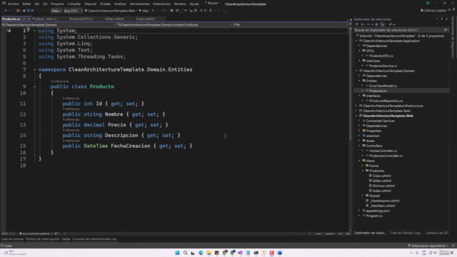Screen dimensions: 457x257
Task: Open the Salida output panel
Action: [66, 239]
